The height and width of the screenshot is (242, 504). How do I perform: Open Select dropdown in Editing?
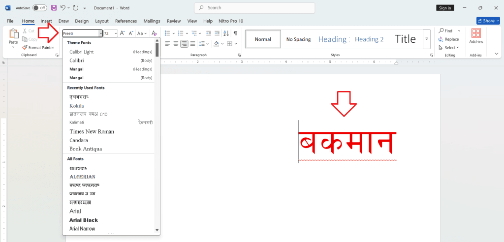(x=449, y=48)
